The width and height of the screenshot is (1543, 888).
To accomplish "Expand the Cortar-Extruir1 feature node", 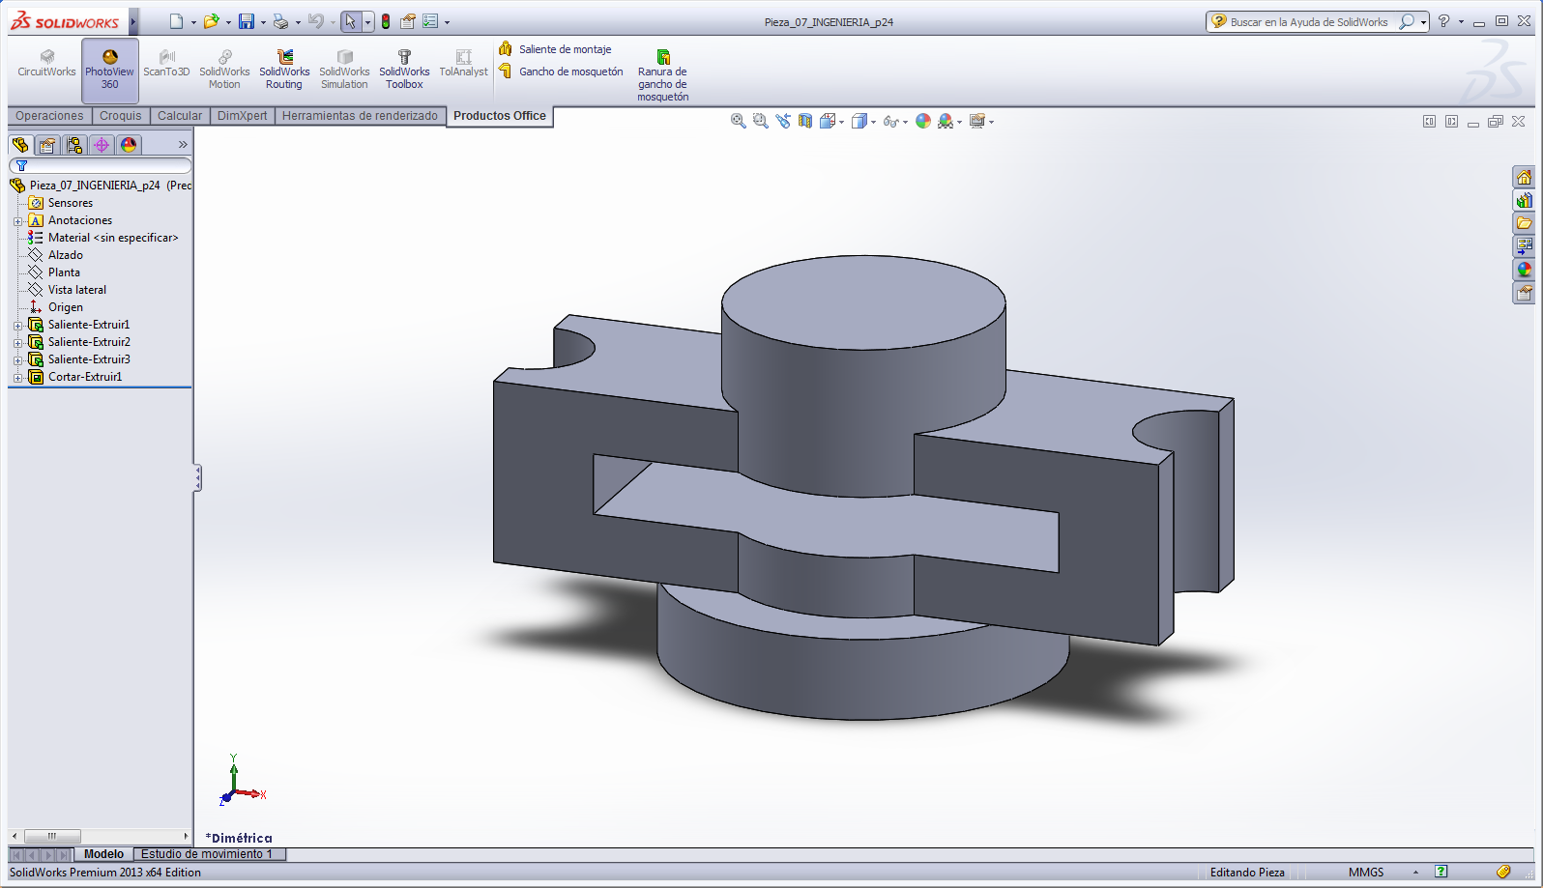I will (17, 378).
